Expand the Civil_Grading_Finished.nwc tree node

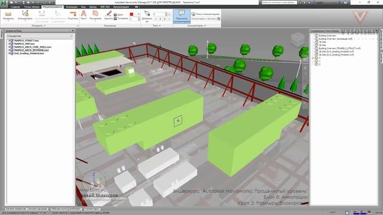point(9,53)
